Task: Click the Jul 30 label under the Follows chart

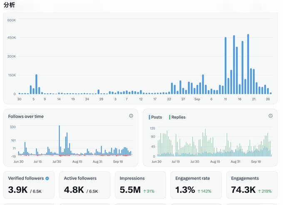Action: (57, 162)
